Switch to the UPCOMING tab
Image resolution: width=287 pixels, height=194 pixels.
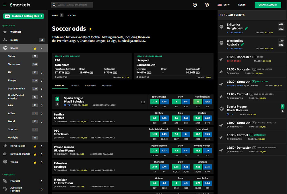90,86
